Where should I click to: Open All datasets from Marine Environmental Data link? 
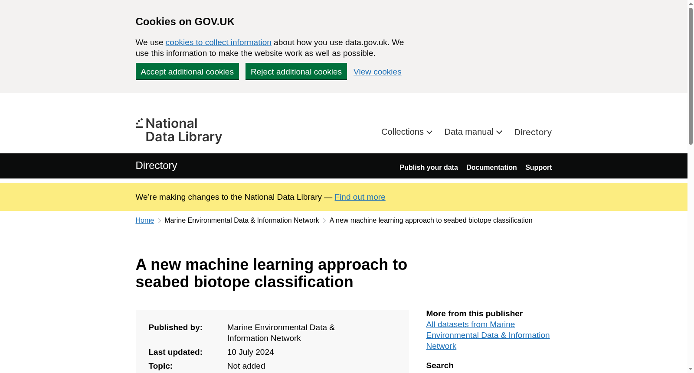[488, 335]
